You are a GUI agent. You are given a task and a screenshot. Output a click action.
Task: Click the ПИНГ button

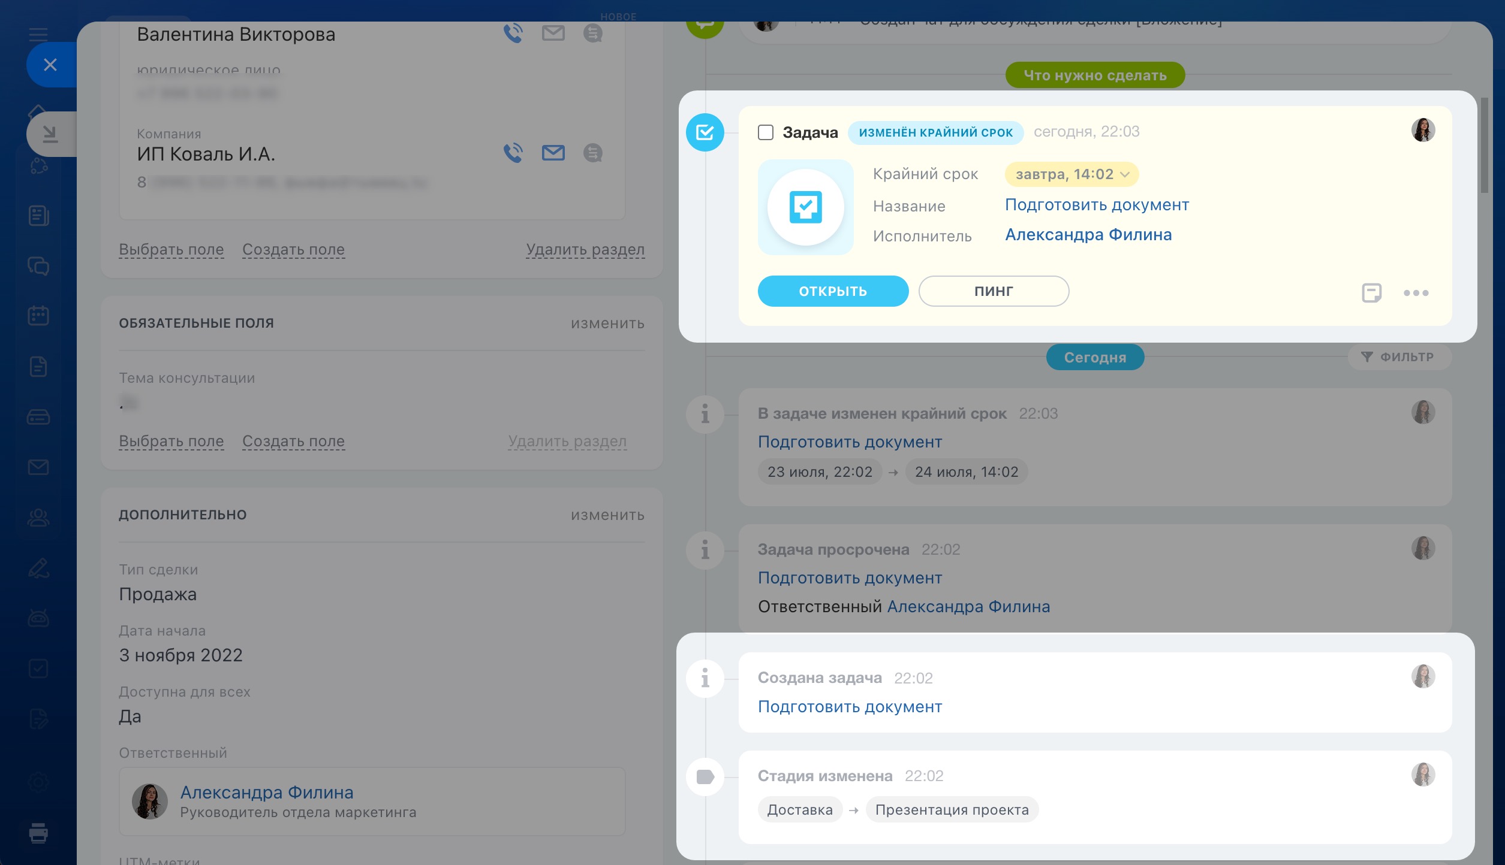click(994, 291)
